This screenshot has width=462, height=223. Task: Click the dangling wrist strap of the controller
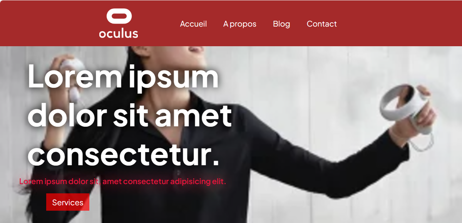click(x=422, y=141)
